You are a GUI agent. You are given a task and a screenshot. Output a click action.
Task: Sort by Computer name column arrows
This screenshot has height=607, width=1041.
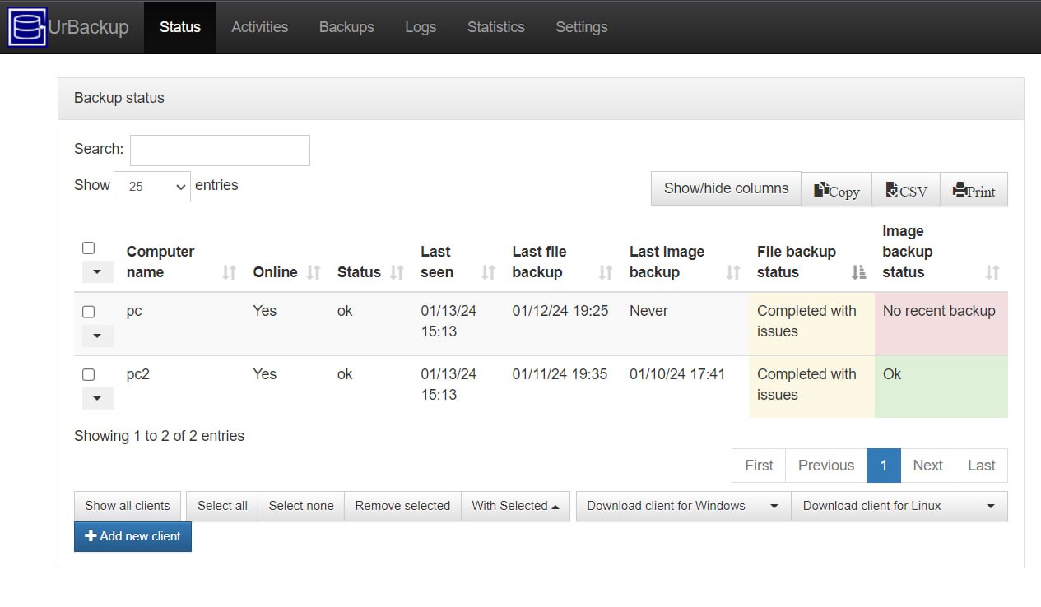coord(229,272)
